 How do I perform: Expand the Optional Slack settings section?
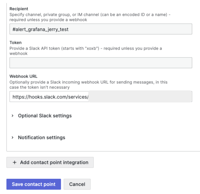click(45, 116)
